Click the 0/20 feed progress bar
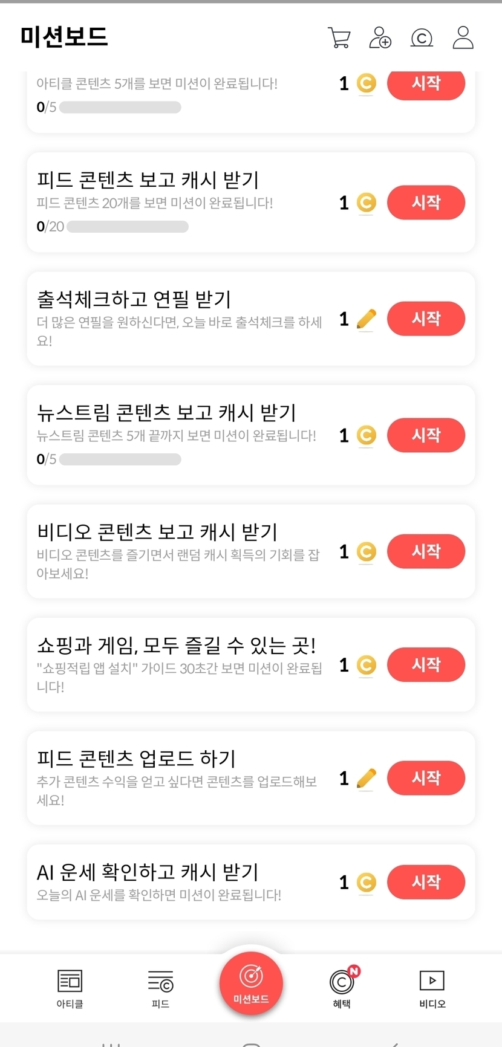This screenshot has height=1047, width=502. (127, 227)
